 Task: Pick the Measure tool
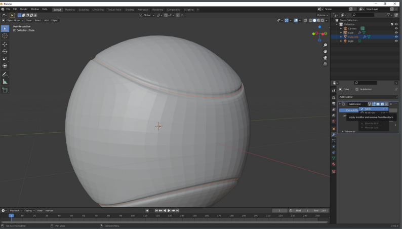click(5, 82)
